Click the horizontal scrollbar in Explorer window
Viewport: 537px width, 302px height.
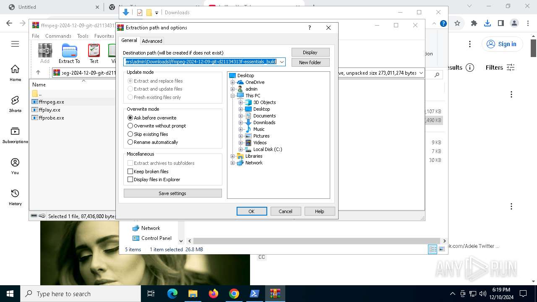pos(317,241)
